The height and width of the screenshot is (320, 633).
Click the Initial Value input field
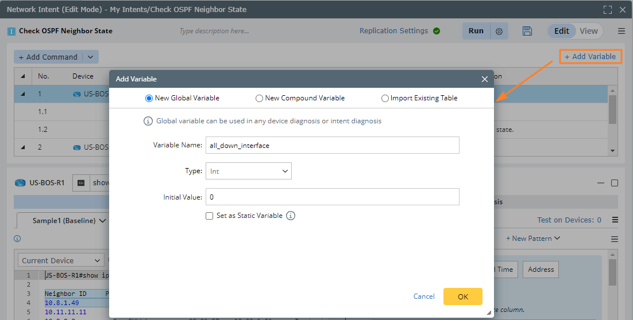tap(332, 197)
